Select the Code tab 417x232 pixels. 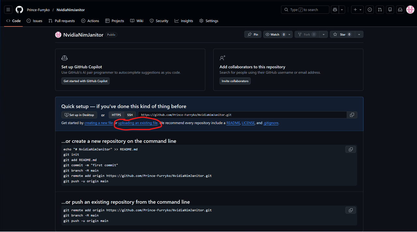(13, 21)
